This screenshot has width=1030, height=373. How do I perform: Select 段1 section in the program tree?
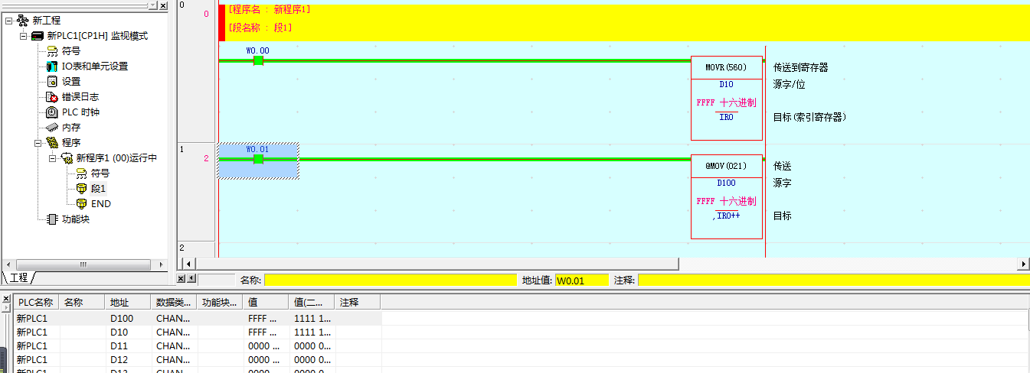[x=99, y=189]
